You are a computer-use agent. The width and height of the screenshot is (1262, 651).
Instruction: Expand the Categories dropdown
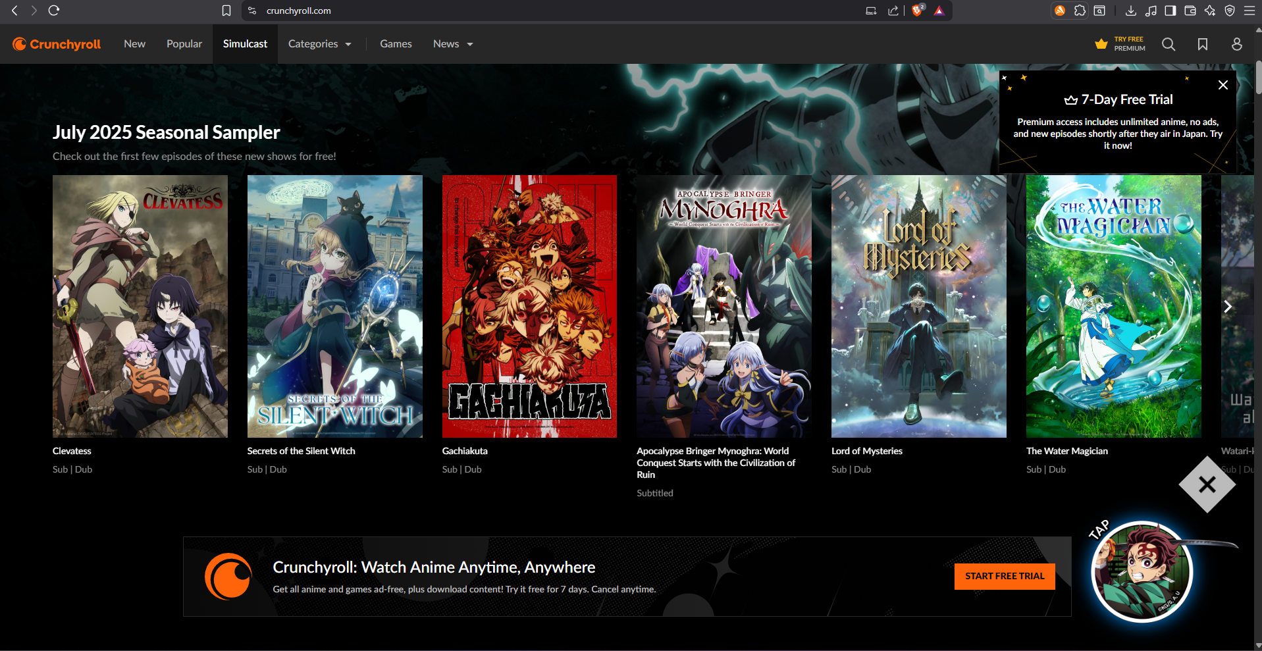pyautogui.click(x=320, y=44)
